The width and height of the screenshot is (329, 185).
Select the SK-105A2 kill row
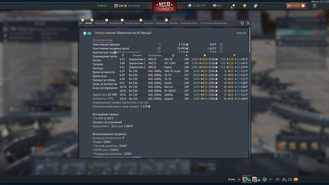pyautogui.click(x=184, y=91)
